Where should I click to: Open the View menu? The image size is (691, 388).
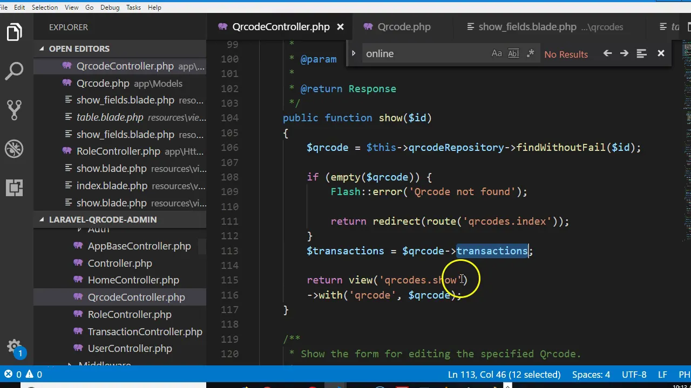click(x=71, y=8)
